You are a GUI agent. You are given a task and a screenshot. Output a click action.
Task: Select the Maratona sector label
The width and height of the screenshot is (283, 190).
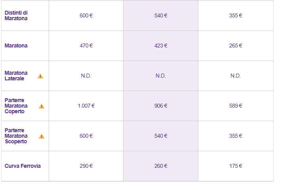(16, 46)
